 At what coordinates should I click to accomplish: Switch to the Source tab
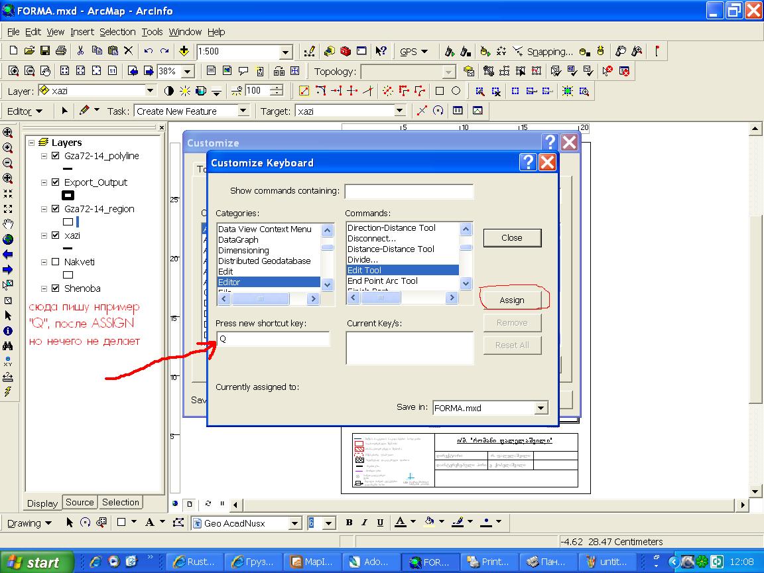(80, 502)
